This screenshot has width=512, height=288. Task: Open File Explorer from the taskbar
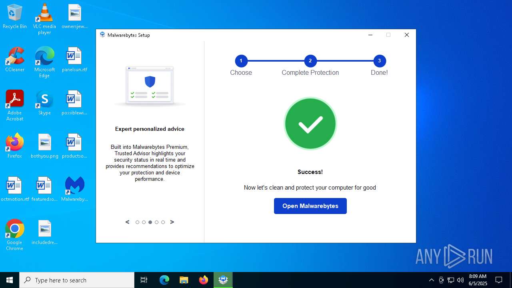184,280
